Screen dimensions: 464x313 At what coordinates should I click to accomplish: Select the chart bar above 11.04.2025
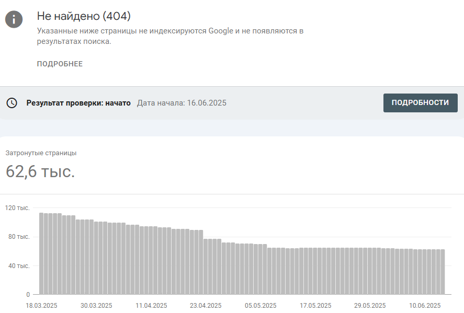click(x=151, y=260)
